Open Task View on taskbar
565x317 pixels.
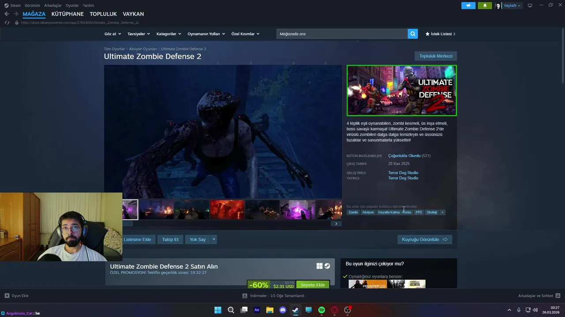point(244,310)
